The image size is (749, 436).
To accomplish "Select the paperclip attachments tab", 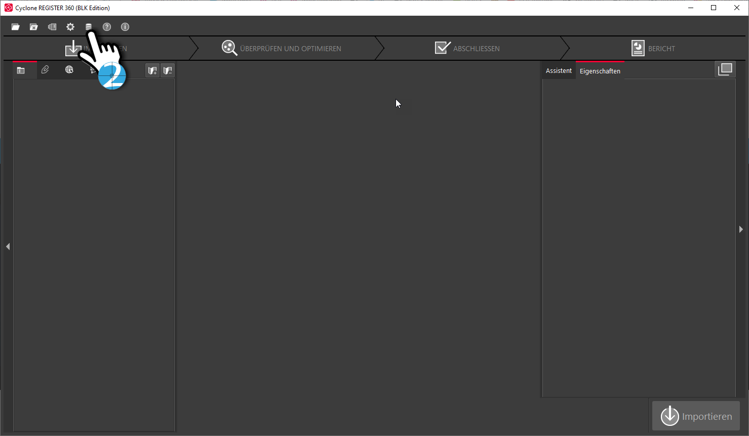I will click(x=45, y=70).
